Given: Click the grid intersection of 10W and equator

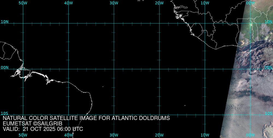Looking at the screenshot, I should click(x=205, y=69).
